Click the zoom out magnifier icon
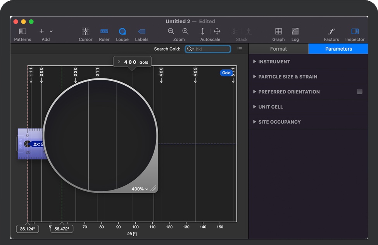 coord(171,31)
